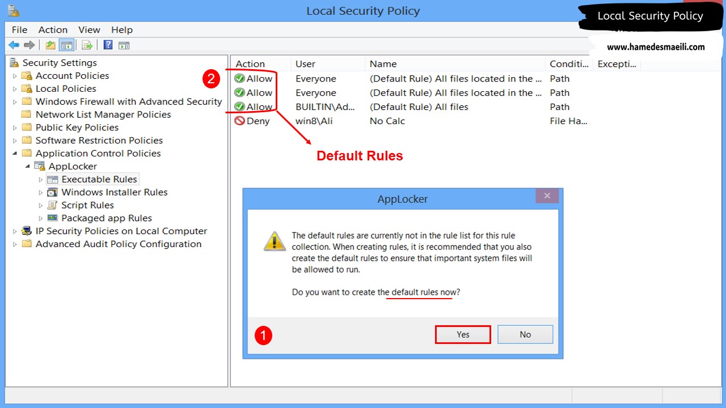Click the Back arrow toolbar icon
This screenshot has height=408, width=726.
[14, 45]
